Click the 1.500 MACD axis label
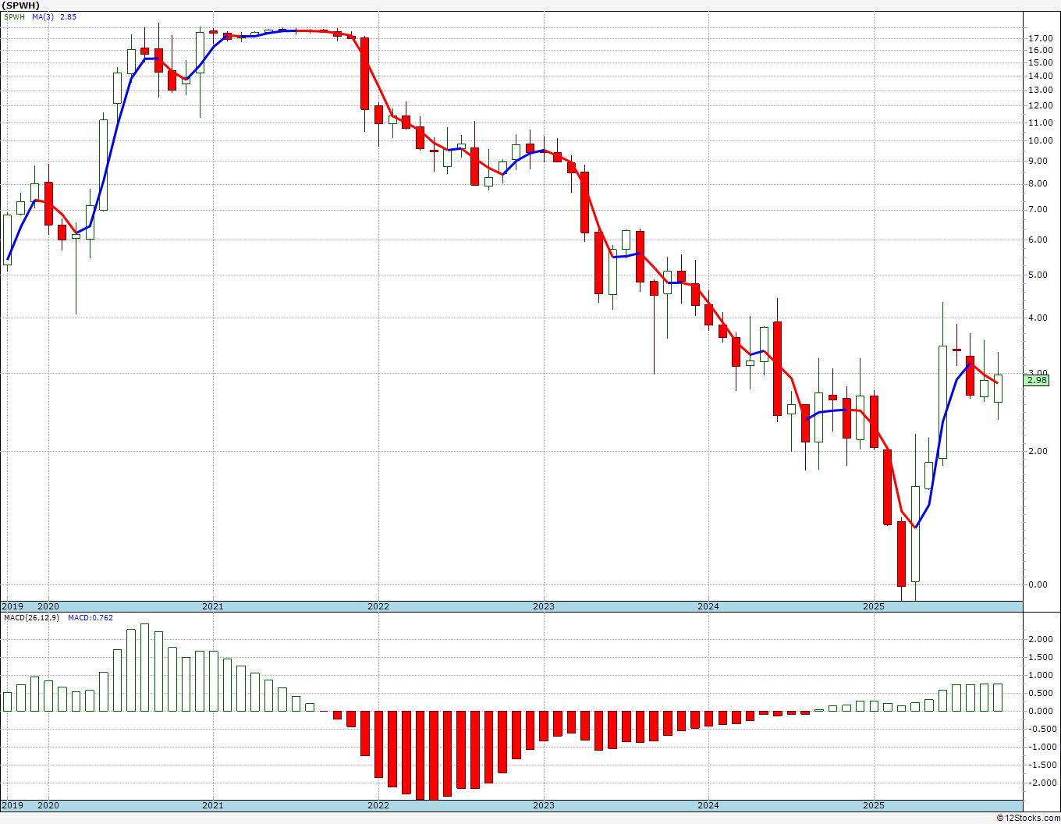The image size is (1061, 824). 1040,657
